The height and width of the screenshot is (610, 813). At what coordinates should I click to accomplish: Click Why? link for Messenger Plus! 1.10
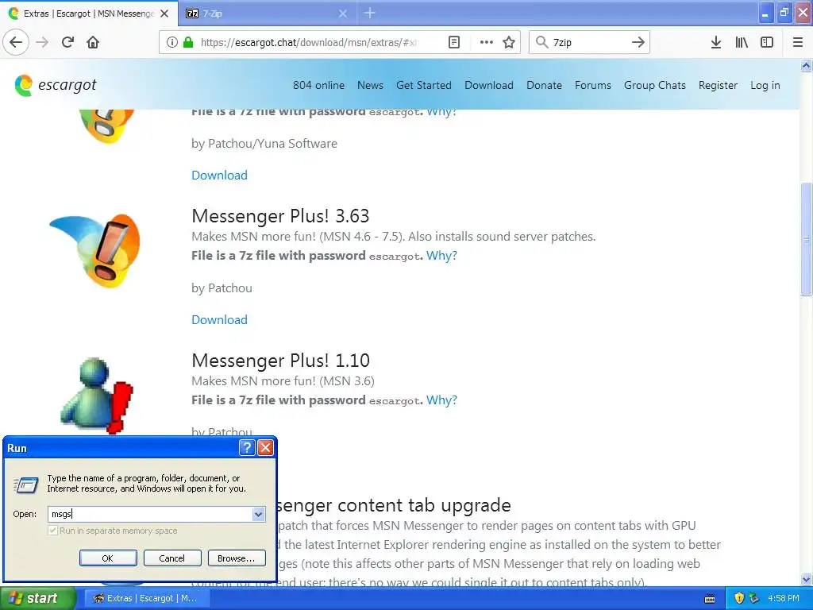pos(441,400)
